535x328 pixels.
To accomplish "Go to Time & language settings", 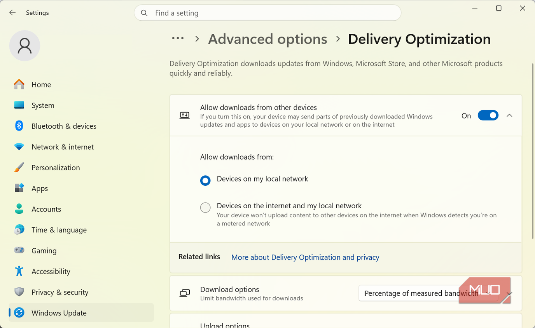I will tap(81, 230).
